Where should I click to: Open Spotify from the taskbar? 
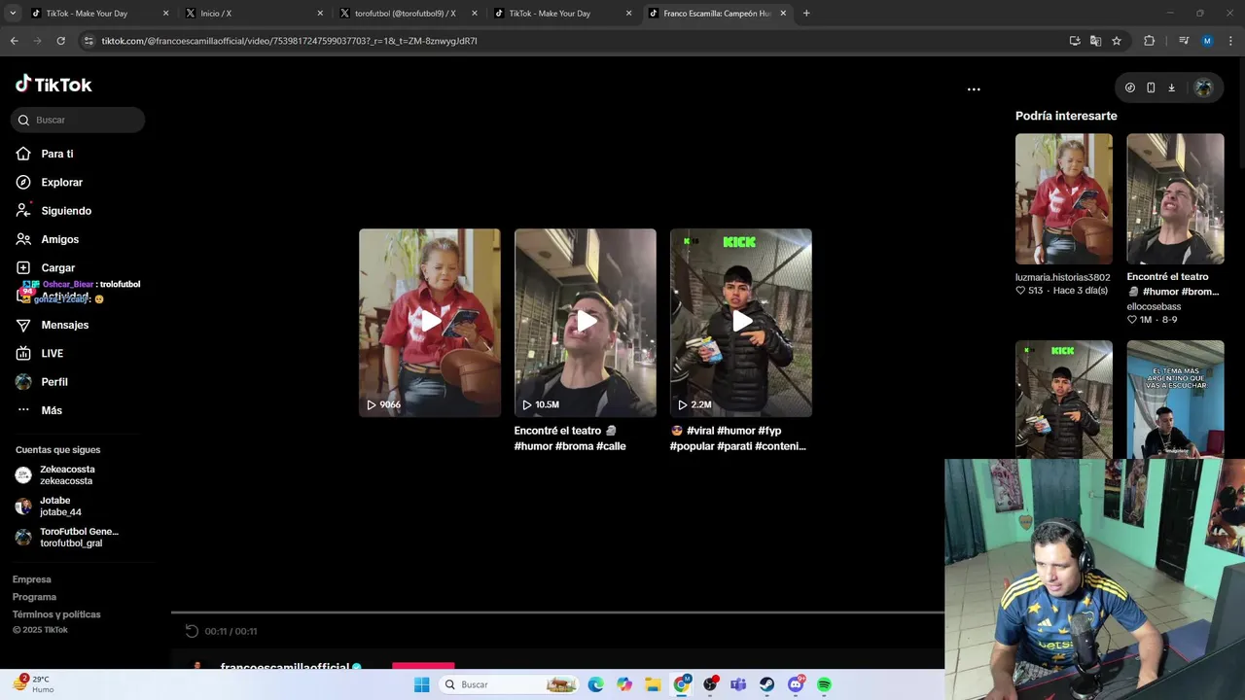point(824,684)
